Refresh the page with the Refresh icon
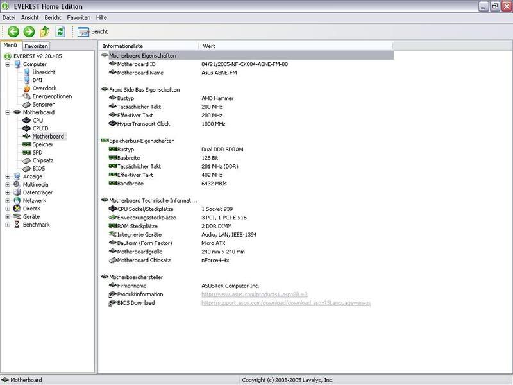 tap(60, 31)
